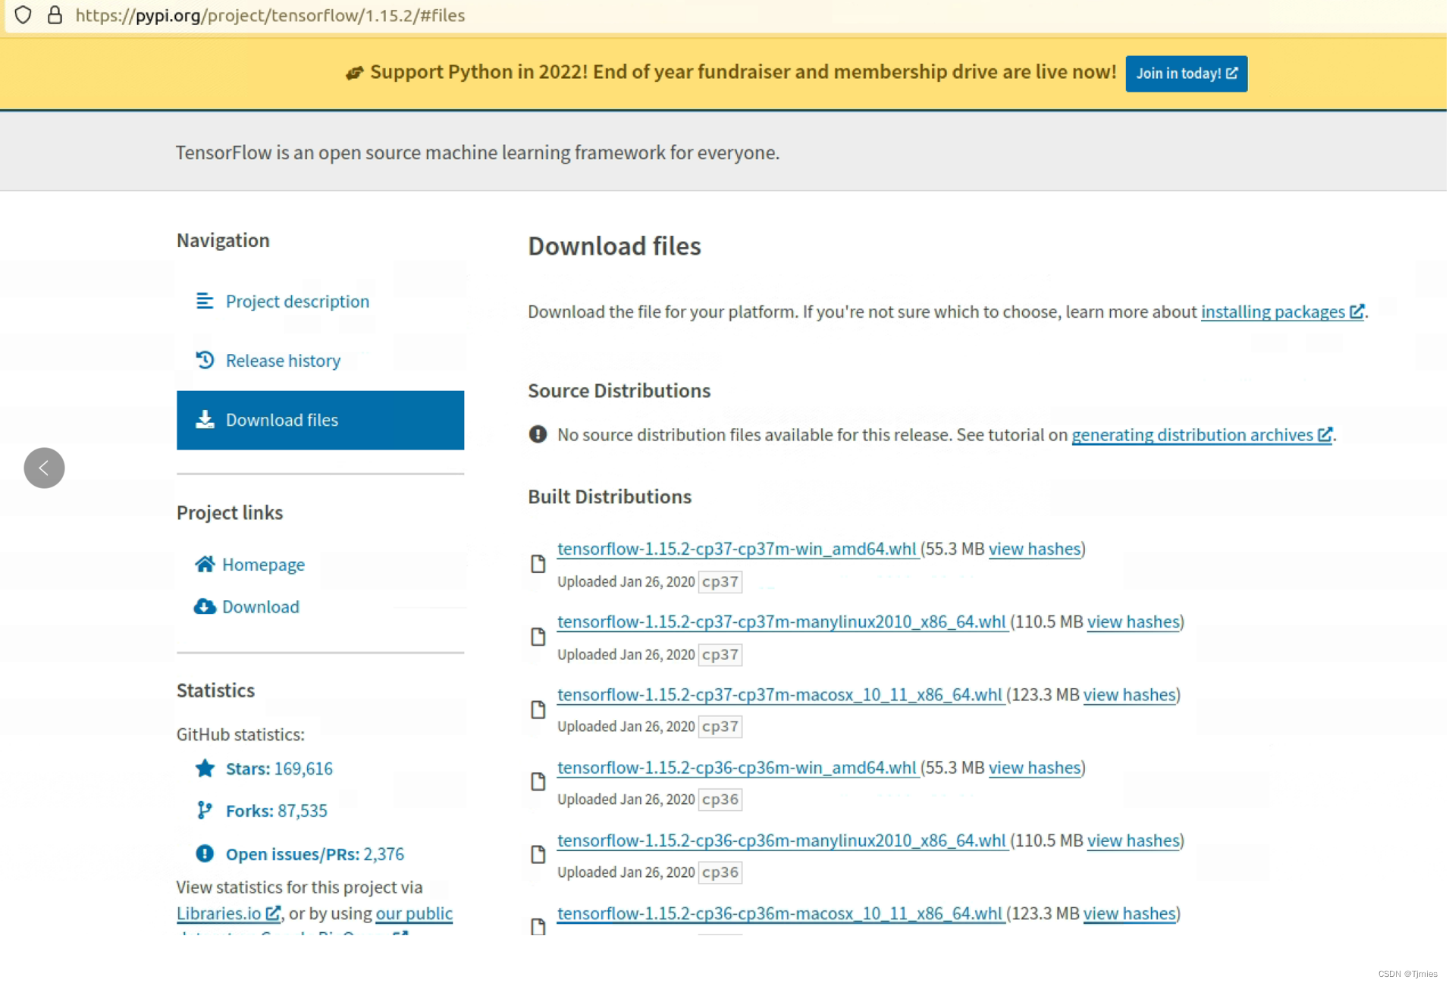Download tensorflow-1.15.2-cp37-cp37m-manylinux2010_x86_64.whl

(783, 623)
